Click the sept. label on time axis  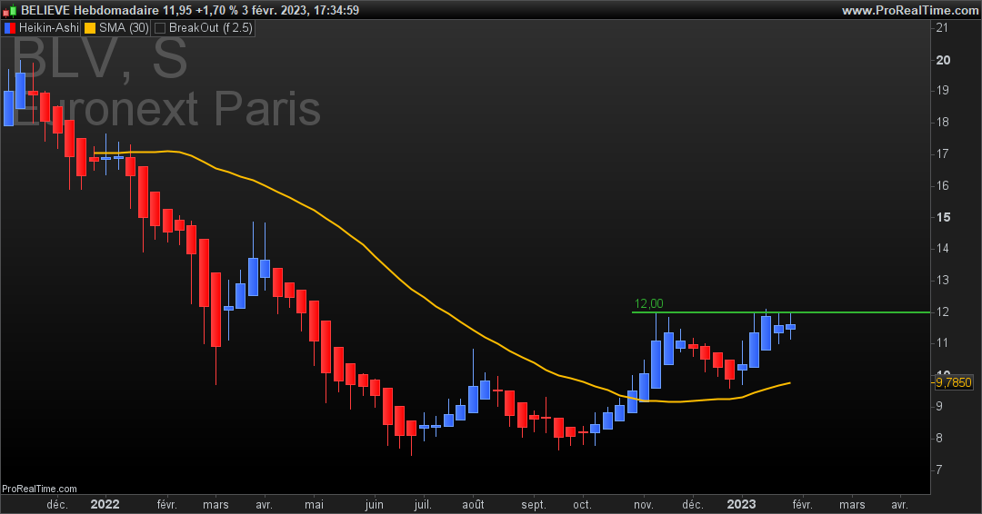534,504
